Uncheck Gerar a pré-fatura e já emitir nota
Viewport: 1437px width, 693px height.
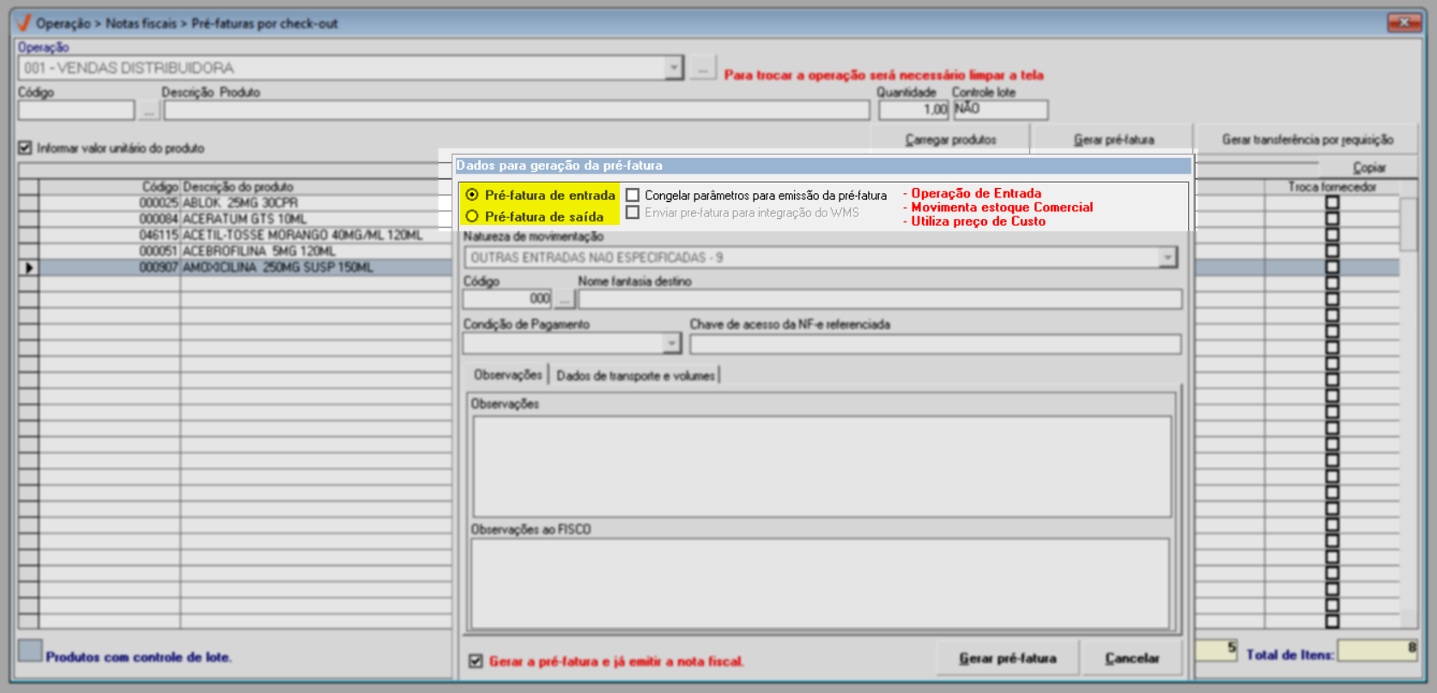pos(476,660)
